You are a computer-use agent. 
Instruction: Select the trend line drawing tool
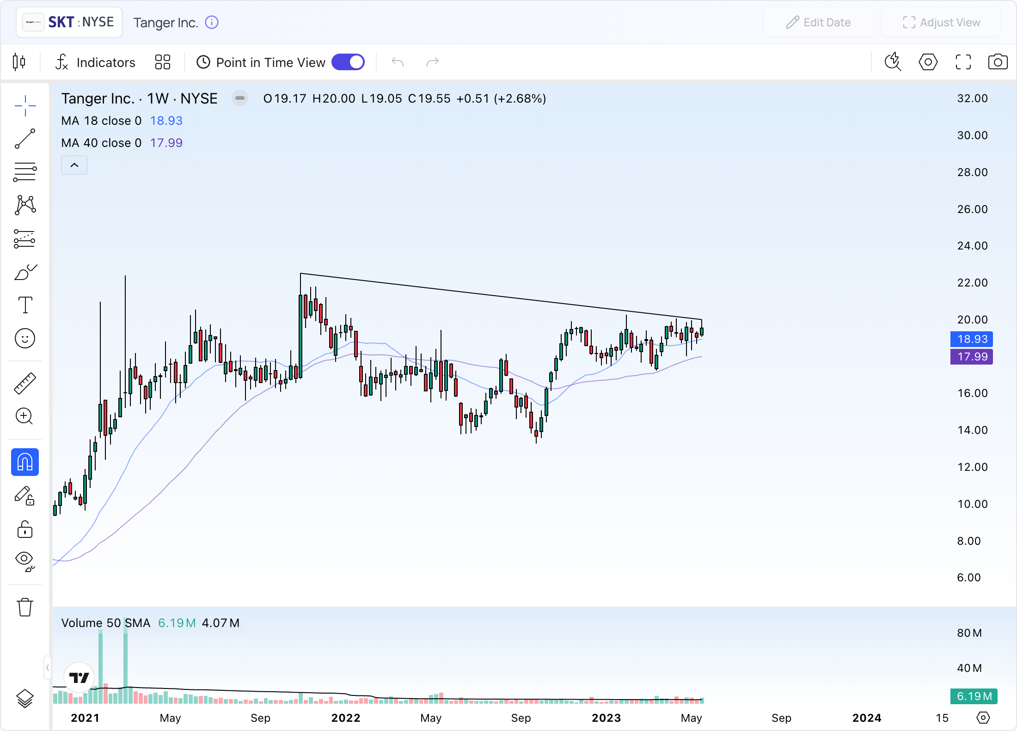25,139
